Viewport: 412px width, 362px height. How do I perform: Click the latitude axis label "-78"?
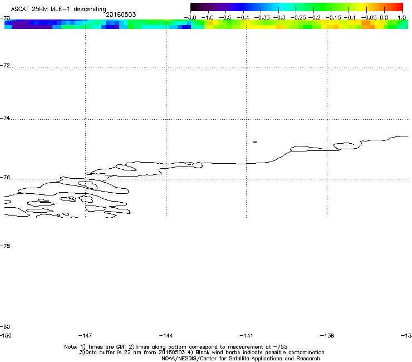(5, 246)
